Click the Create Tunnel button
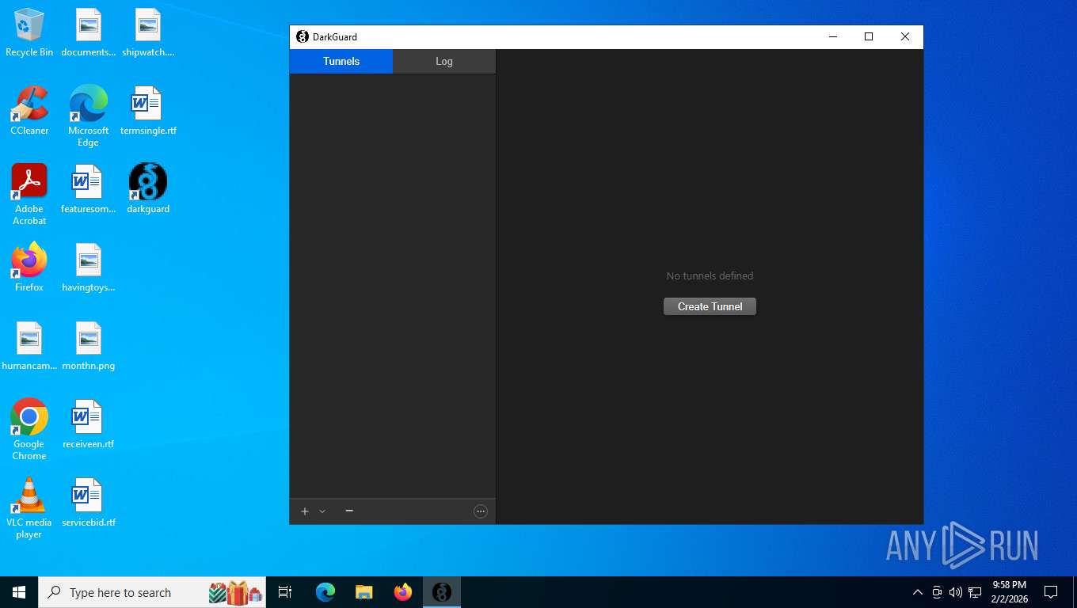This screenshot has width=1077, height=608. 710,306
